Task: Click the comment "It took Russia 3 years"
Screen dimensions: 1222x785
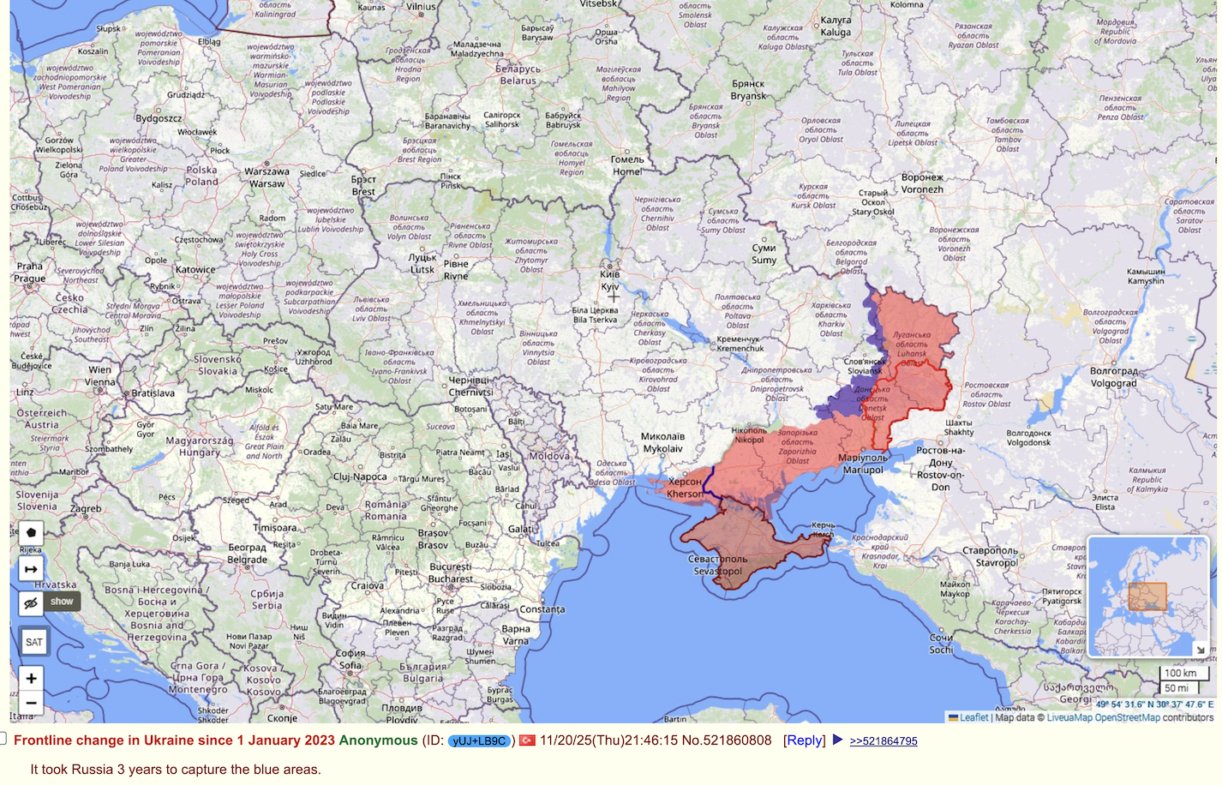Action: [176, 770]
